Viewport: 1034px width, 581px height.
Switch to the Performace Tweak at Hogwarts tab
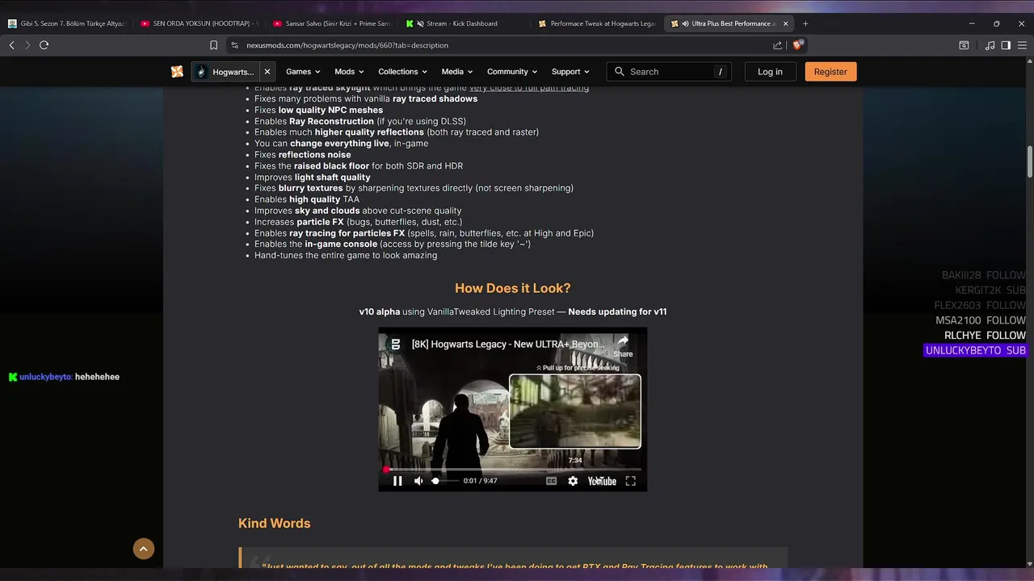click(x=598, y=23)
